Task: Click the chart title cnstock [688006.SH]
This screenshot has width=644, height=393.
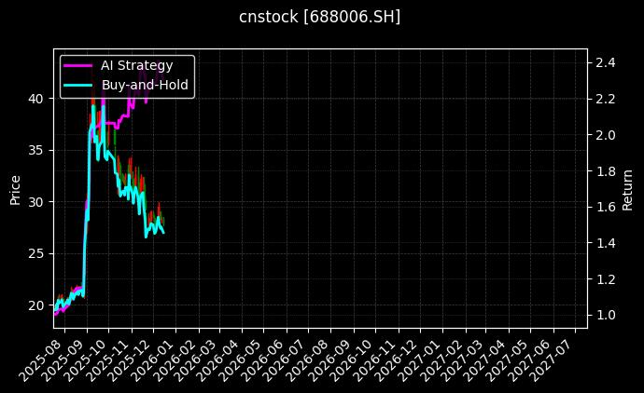Action: [321, 17]
